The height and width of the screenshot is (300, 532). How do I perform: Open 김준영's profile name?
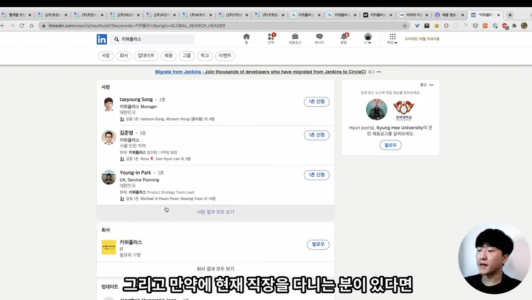click(x=126, y=133)
